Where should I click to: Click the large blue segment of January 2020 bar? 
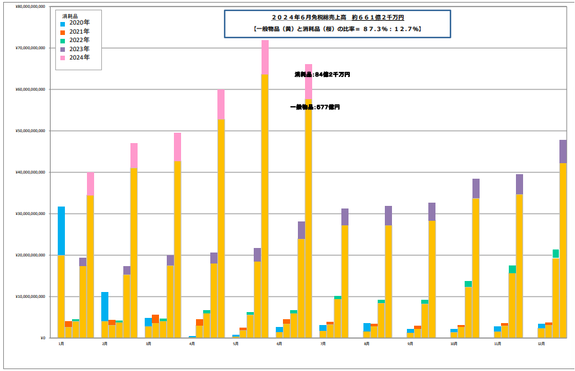point(61,230)
